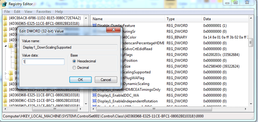Click the horizontal scrollbar thumb of values pane
Screen dimensions: 258x122
point(154,109)
